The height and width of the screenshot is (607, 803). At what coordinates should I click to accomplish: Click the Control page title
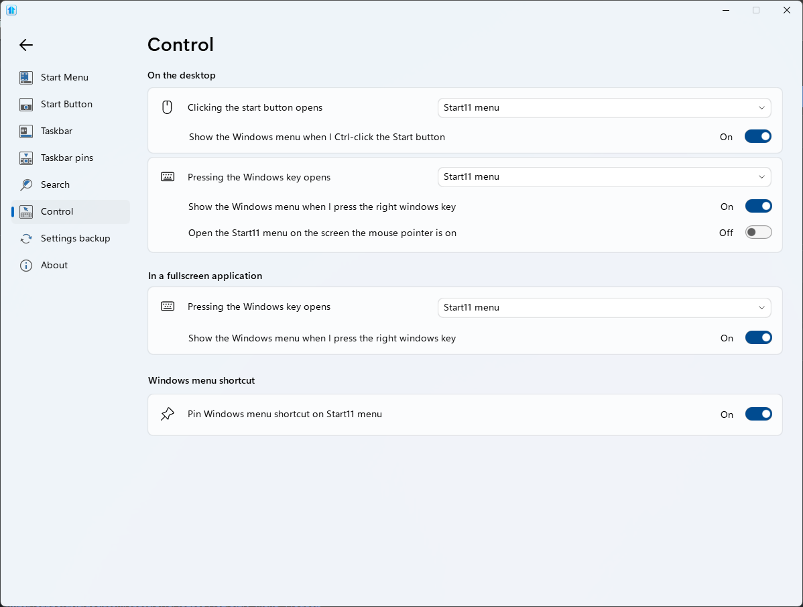pyautogui.click(x=180, y=44)
